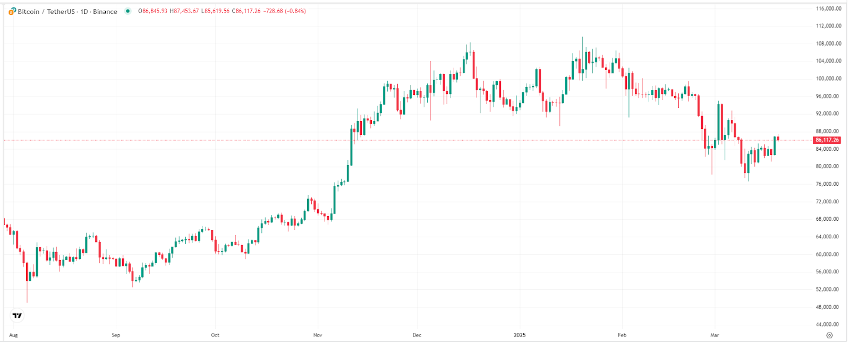The height and width of the screenshot is (345, 850).
Task: Click the Bitcoin currency logo icon
Action: [11, 10]
